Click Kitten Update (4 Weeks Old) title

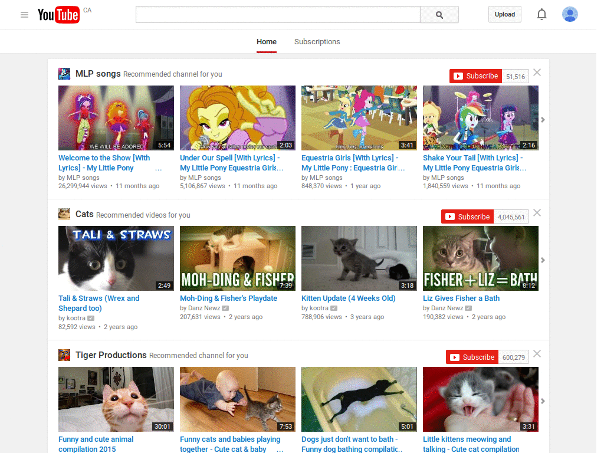pyautogui.click(x=348, y=298)
